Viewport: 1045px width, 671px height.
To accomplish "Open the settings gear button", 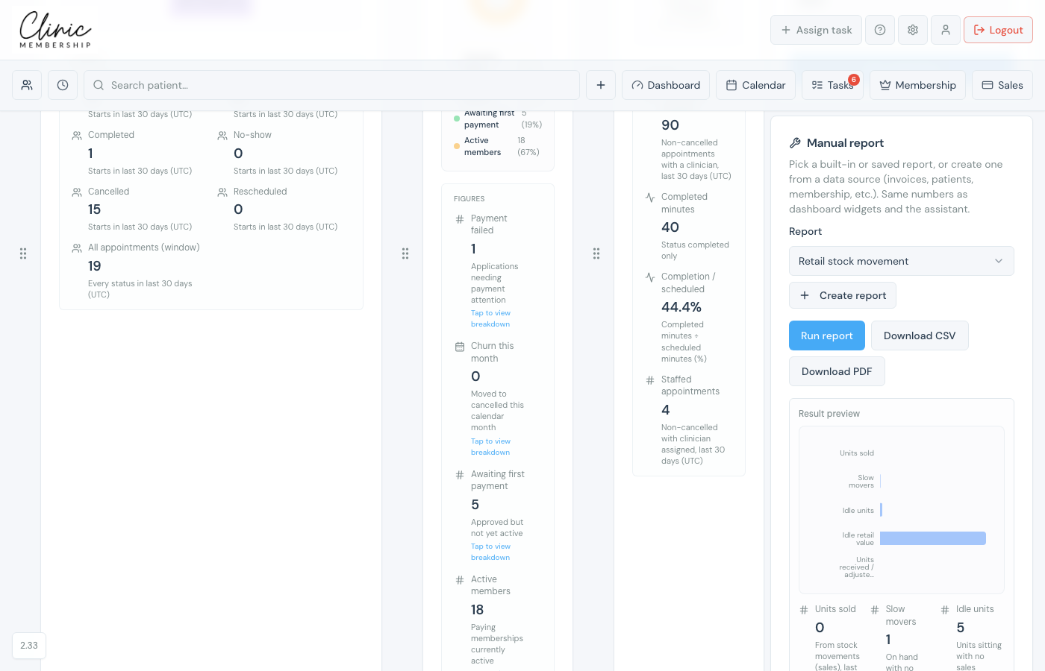I will pyautogui.click(x=913, y=30).
